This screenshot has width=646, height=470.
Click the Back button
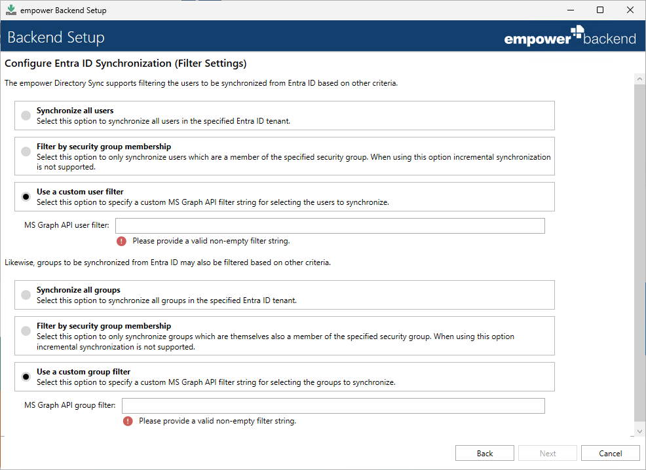485,453
